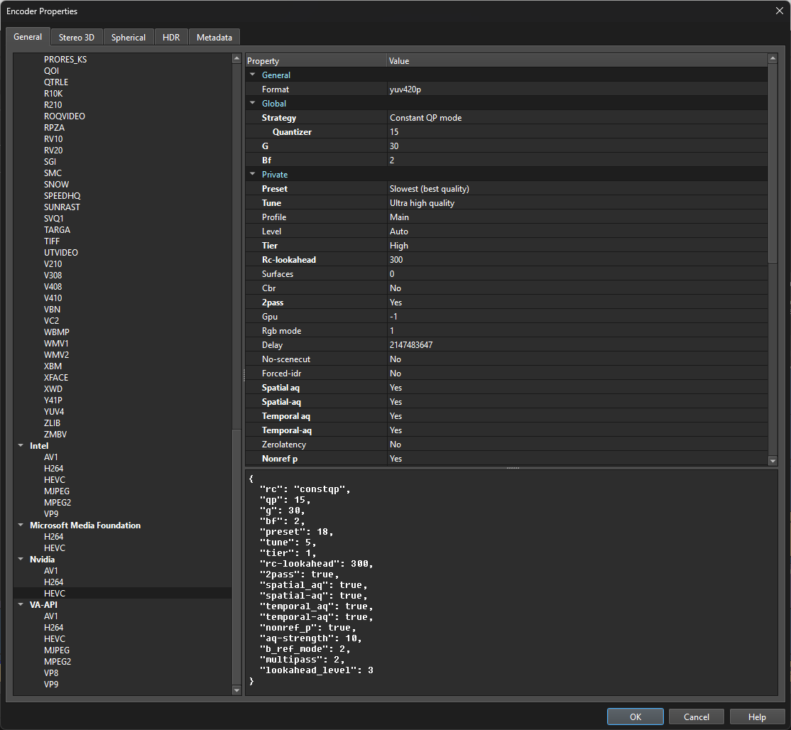Screen dimensions: 791x730
Task: Collapse the VA-API encoder group
Action: point(21,605)
